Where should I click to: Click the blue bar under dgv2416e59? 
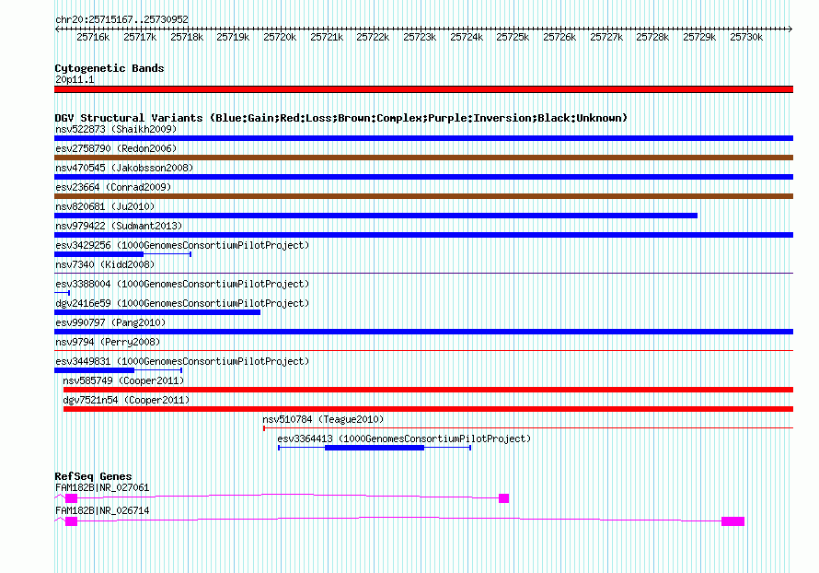[x=157, y=312]
